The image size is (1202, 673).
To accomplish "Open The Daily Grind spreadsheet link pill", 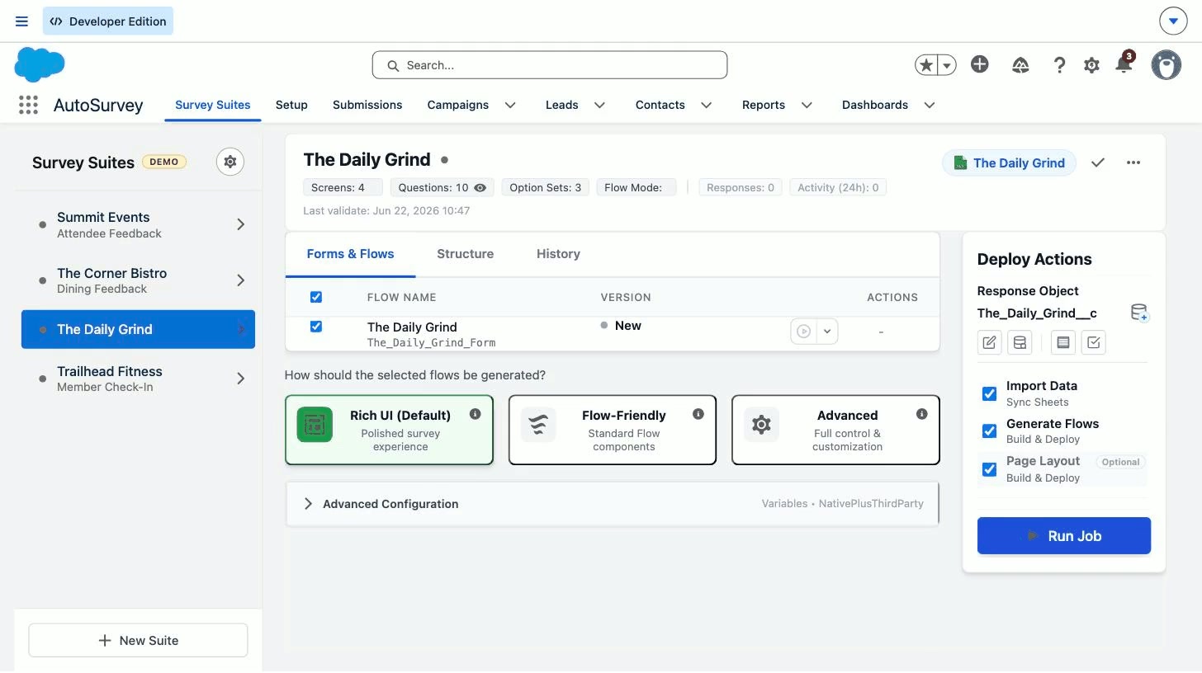I will click(x=1009, y=162).
